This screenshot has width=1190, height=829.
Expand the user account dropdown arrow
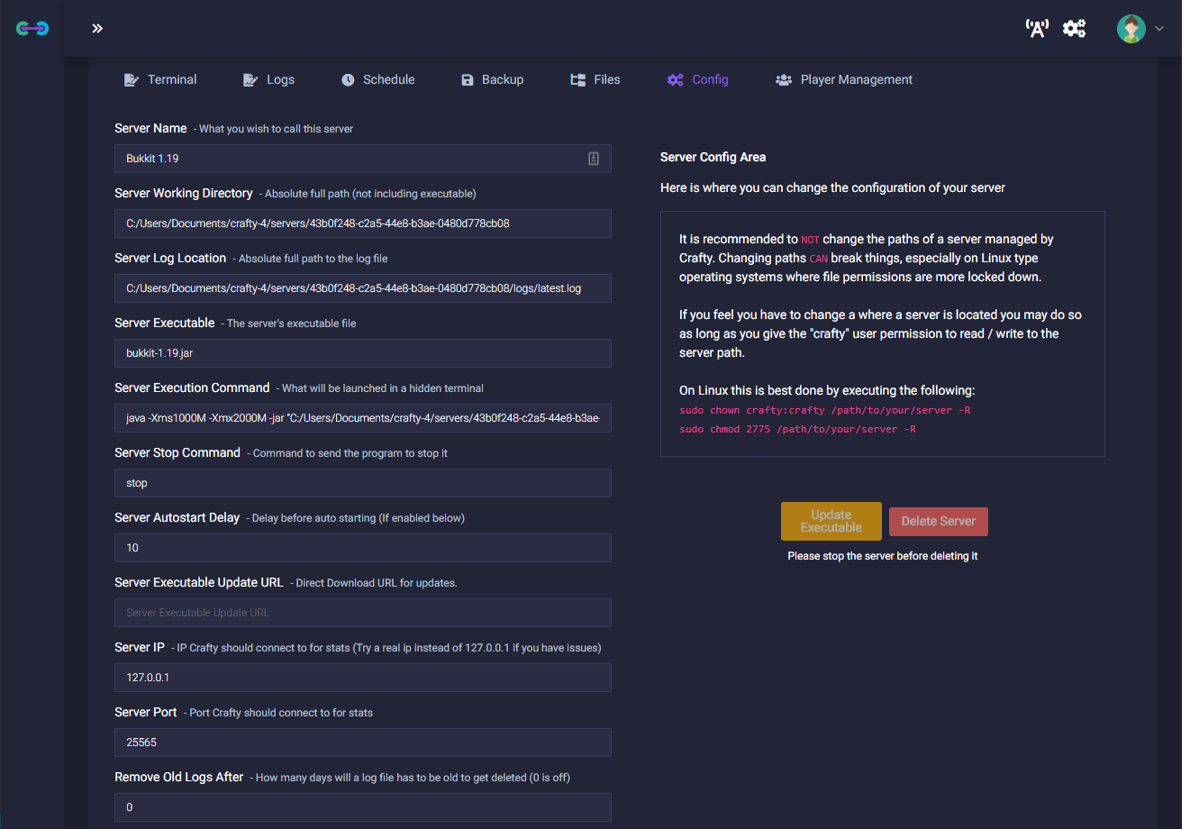pyautogui.click(x=1159, y=29)
